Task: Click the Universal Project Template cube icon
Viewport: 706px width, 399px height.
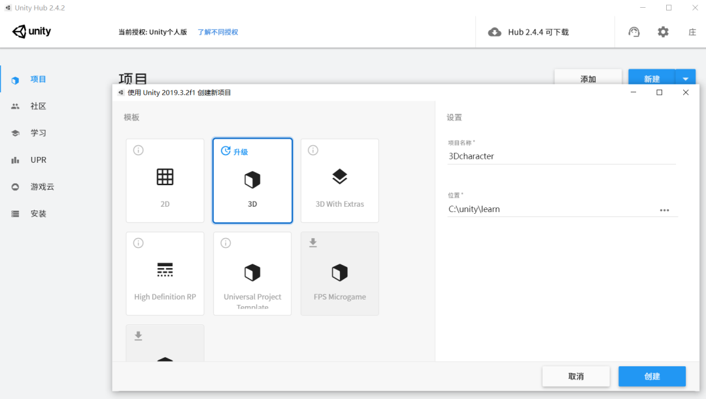Action: coord(252,273)
